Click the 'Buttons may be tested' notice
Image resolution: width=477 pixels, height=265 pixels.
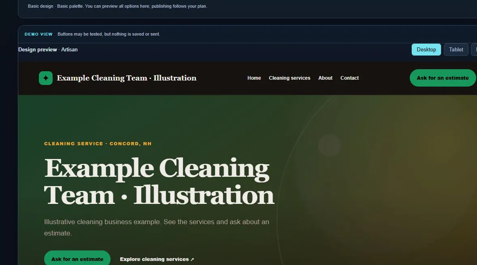pyautogui.click(x=109, y=34)
